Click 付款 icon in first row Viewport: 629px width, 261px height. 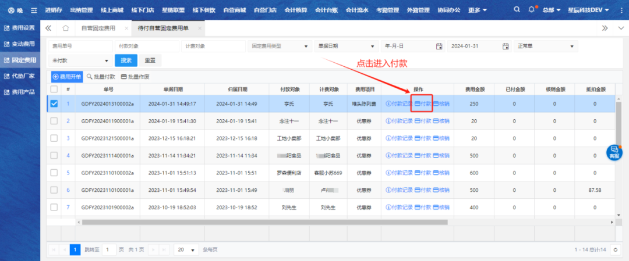pos(423,104)
